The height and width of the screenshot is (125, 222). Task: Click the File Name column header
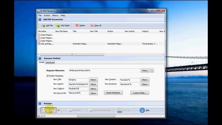42,31
